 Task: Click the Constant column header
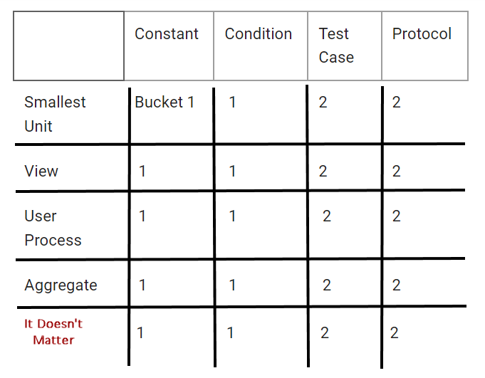167,34
